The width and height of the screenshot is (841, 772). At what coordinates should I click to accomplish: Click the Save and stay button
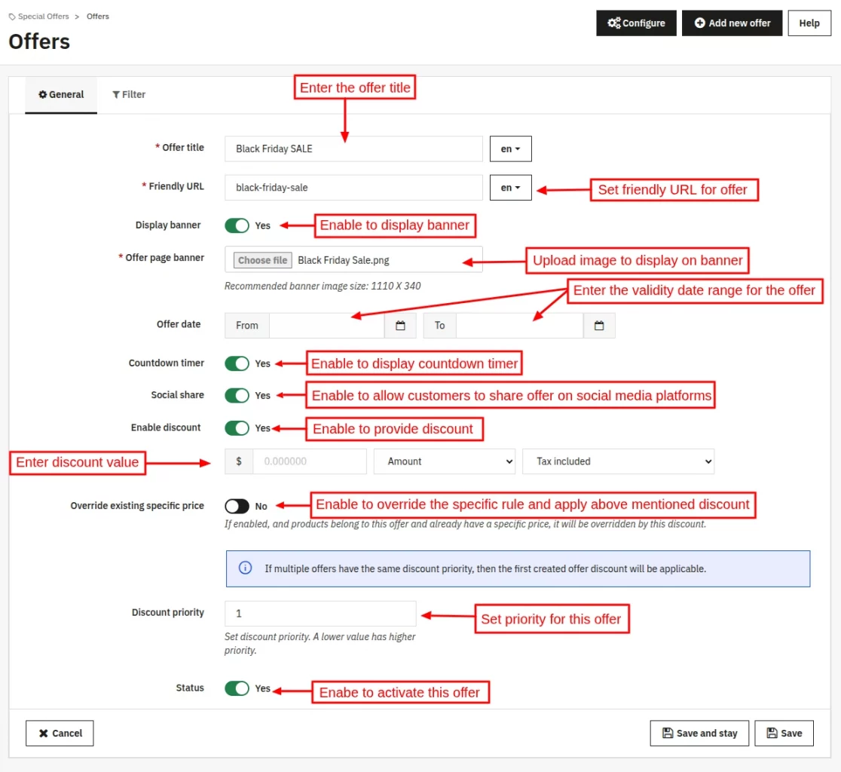pos(699,733)
